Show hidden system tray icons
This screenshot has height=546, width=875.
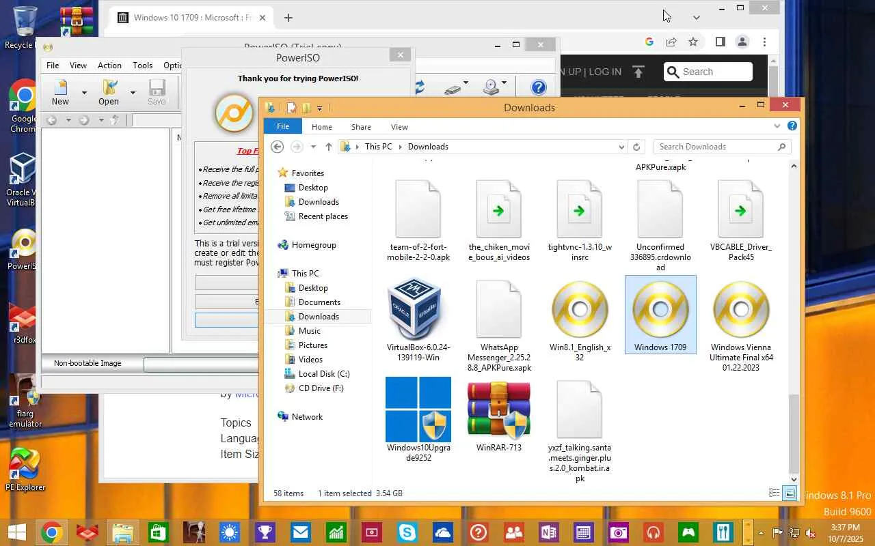click(x=759, y=532)
